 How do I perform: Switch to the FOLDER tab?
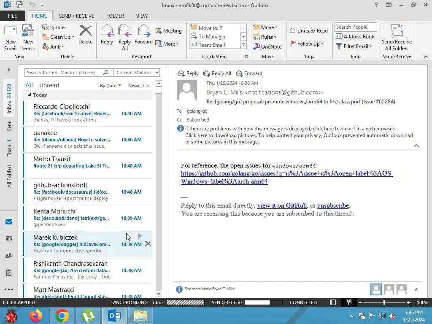115,16
